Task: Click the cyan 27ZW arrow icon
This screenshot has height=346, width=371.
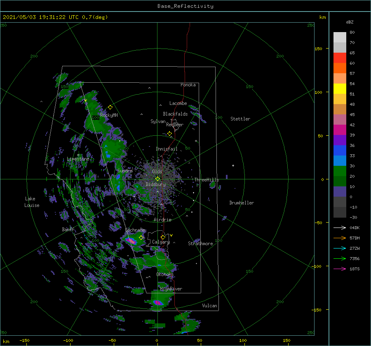Action: point(340,248)
